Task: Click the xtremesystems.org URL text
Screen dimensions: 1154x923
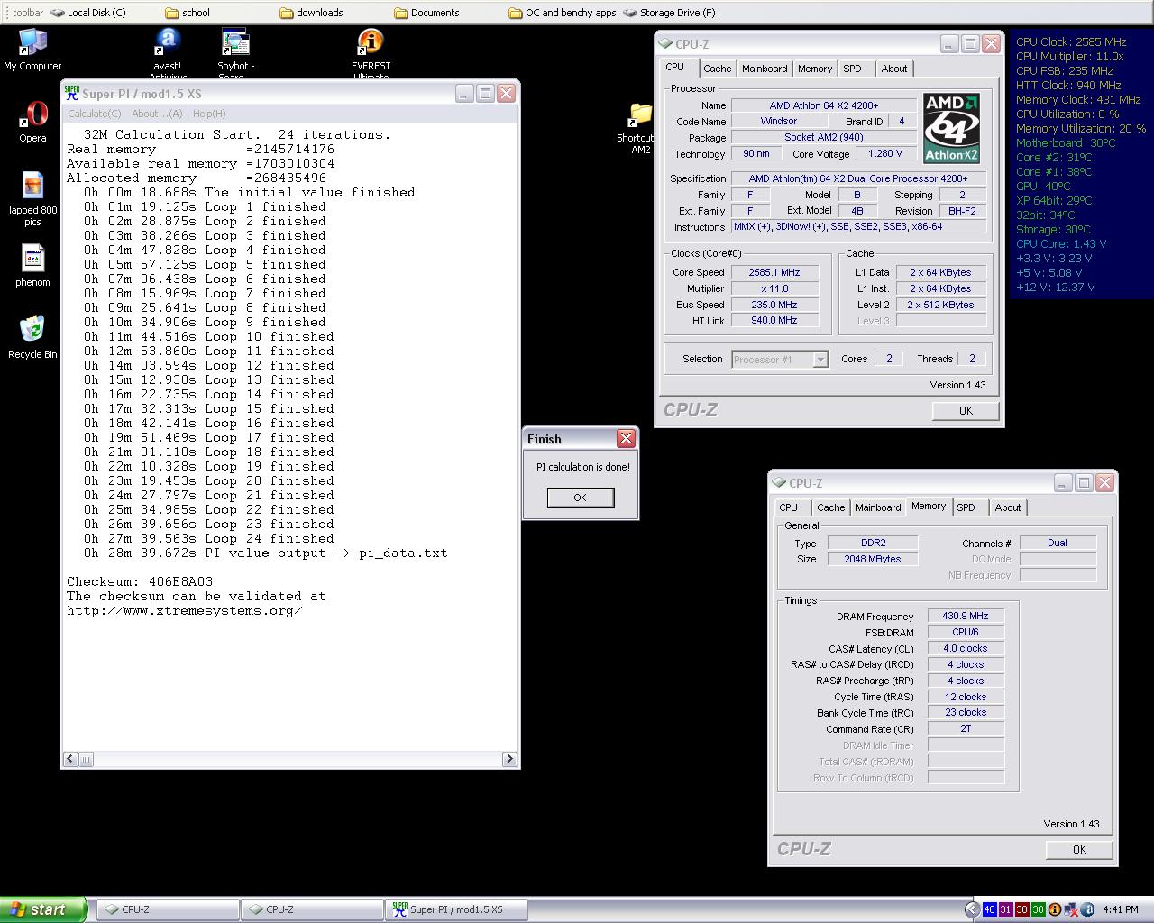Action: (x=184, y=611)
